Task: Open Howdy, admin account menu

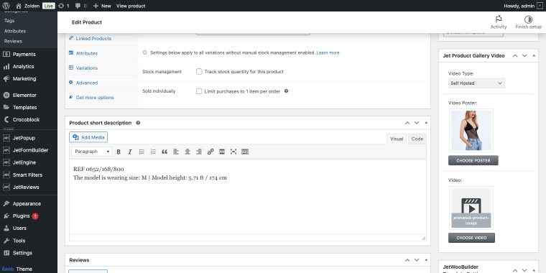Action: click(x=523, y=6)
